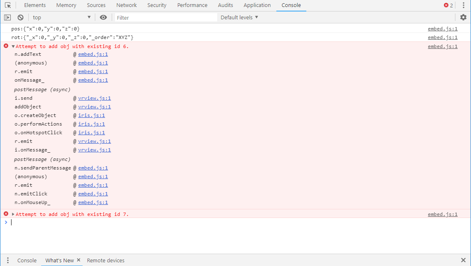Follow the n.sendParentMessage embed.js:1 link
This screenshot has width=471, height=266.
tap(93, 168)
